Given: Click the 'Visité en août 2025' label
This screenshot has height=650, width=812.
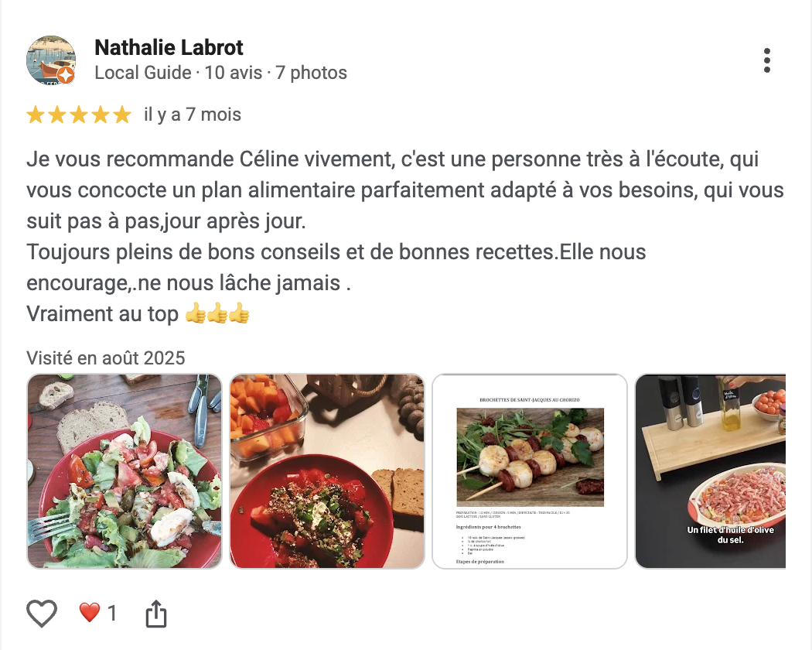Looking at the screenshot, I should point(106,357).
